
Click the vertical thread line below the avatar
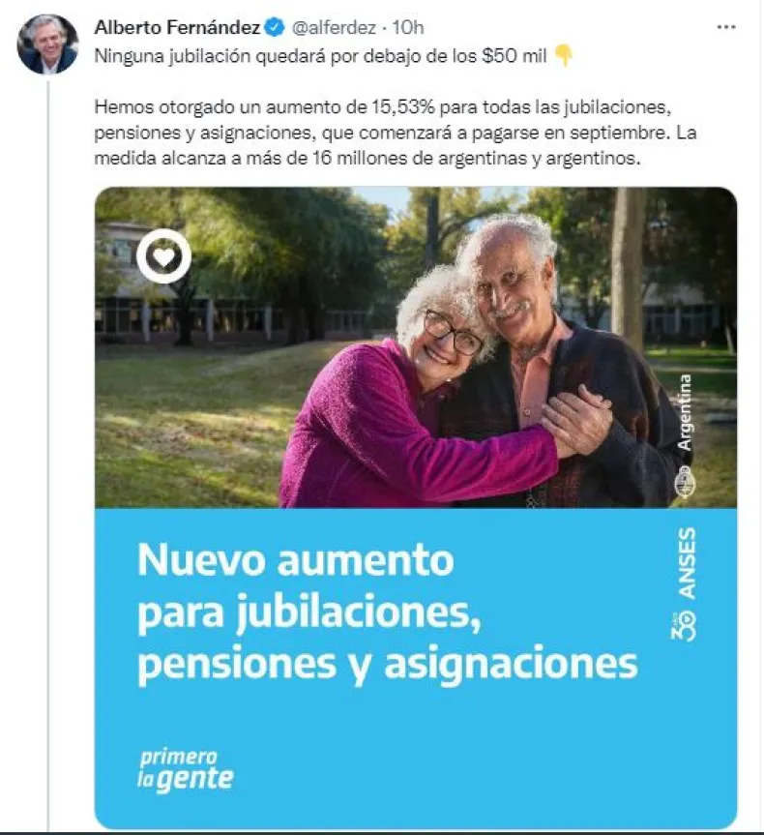pos(48,453)
